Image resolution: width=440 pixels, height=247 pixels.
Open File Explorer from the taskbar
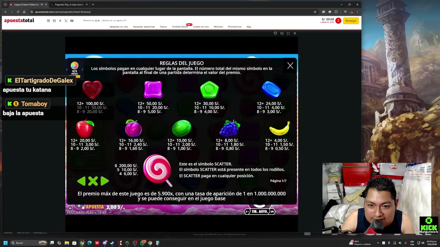[67, 243]
